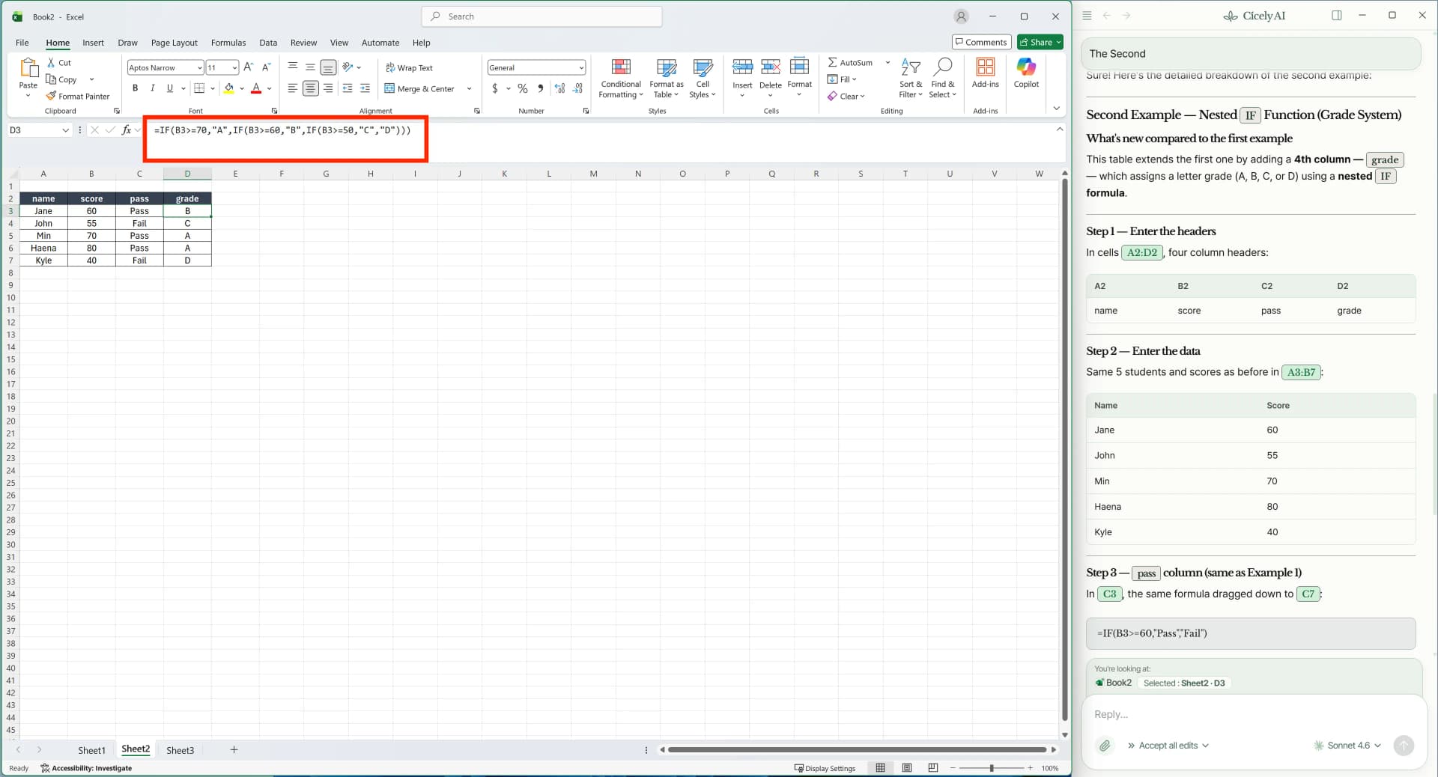Image resolution: width=1438 pixels, height=777 pixels.
Task: Toggle bold formatting
Action: pyautogui.click(x=135, y=88)
